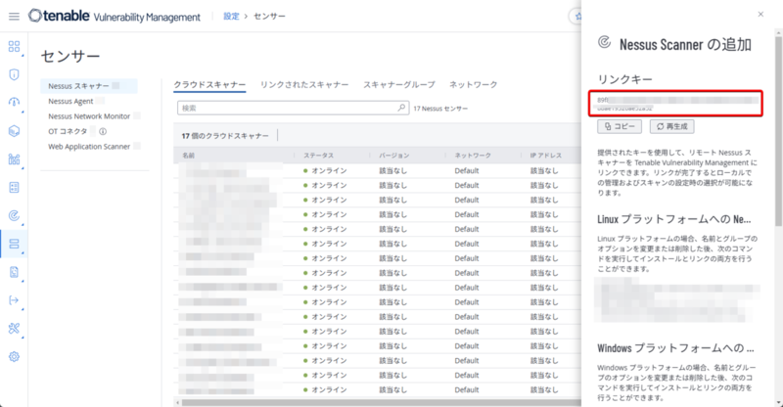Image resolution: width=783 pixels, height=407 pixels.
Task: Sort by バージョン column header
Action: point(394,156)
